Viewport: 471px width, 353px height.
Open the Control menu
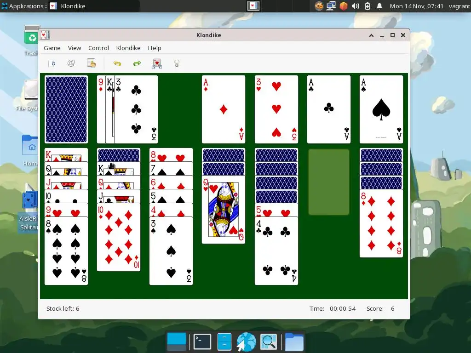[x=98, y=48]
